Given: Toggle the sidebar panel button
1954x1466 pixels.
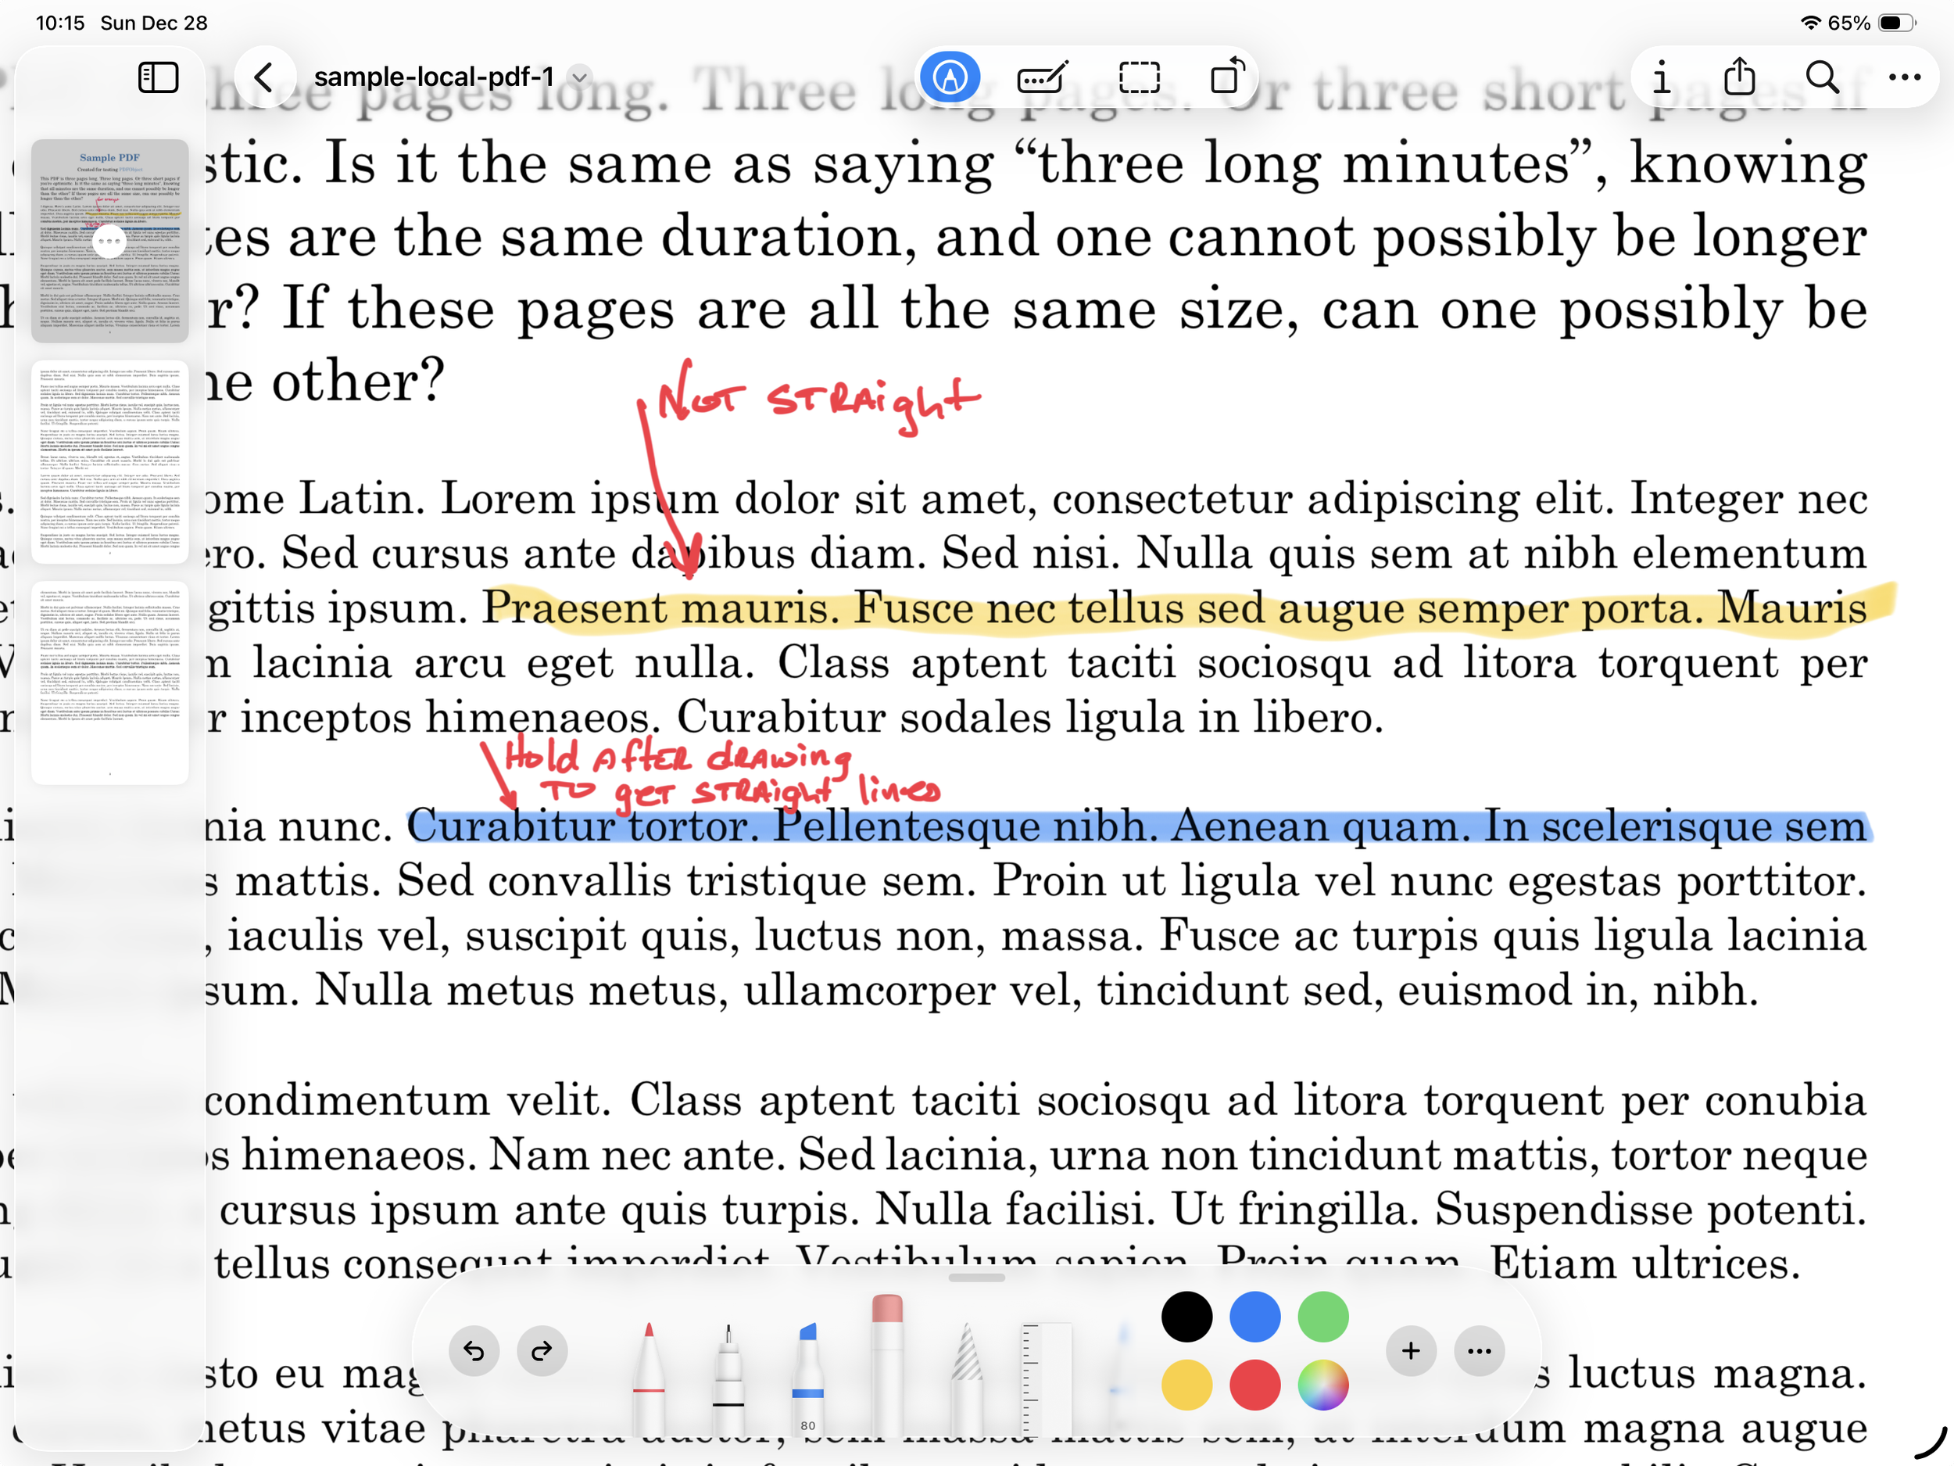Looking at the screenshot, I should click(158, 77).
